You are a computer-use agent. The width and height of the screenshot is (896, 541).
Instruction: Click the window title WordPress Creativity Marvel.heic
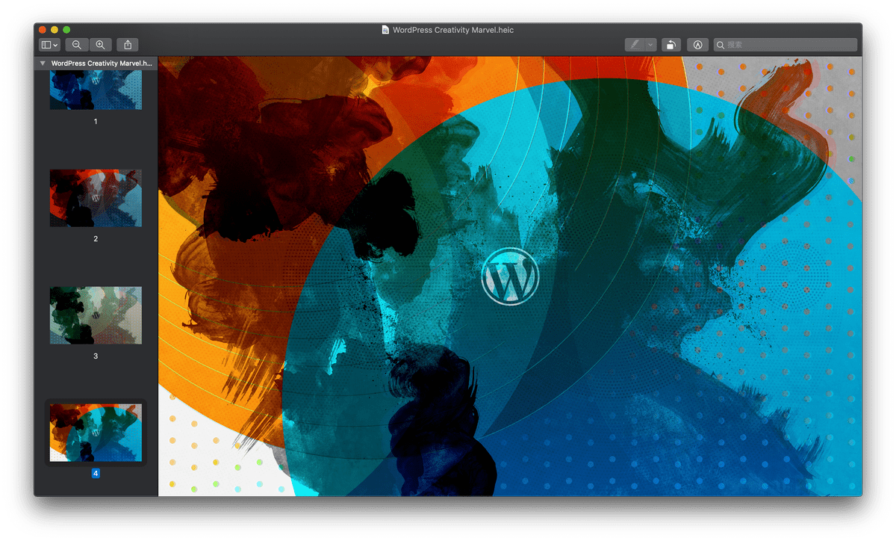click(x=453, y=30)
